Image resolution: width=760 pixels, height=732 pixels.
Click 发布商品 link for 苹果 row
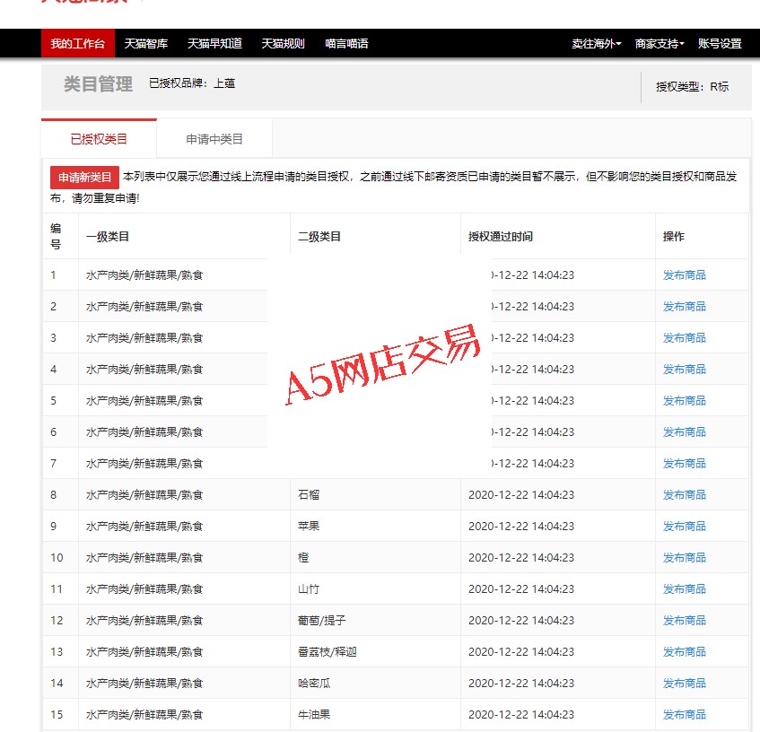point(685,526)
